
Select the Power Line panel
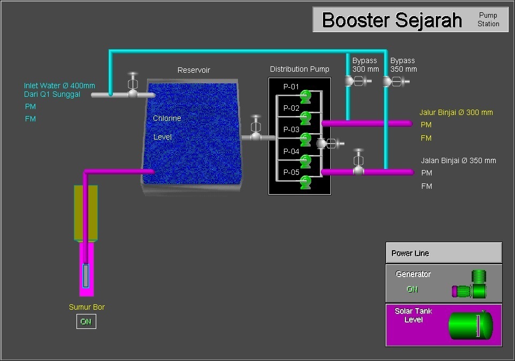point(443,253)
